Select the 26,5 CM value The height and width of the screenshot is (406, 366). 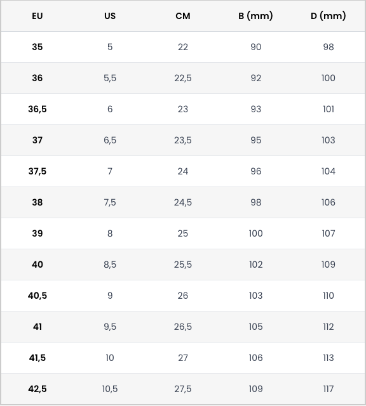click(183, 327)
